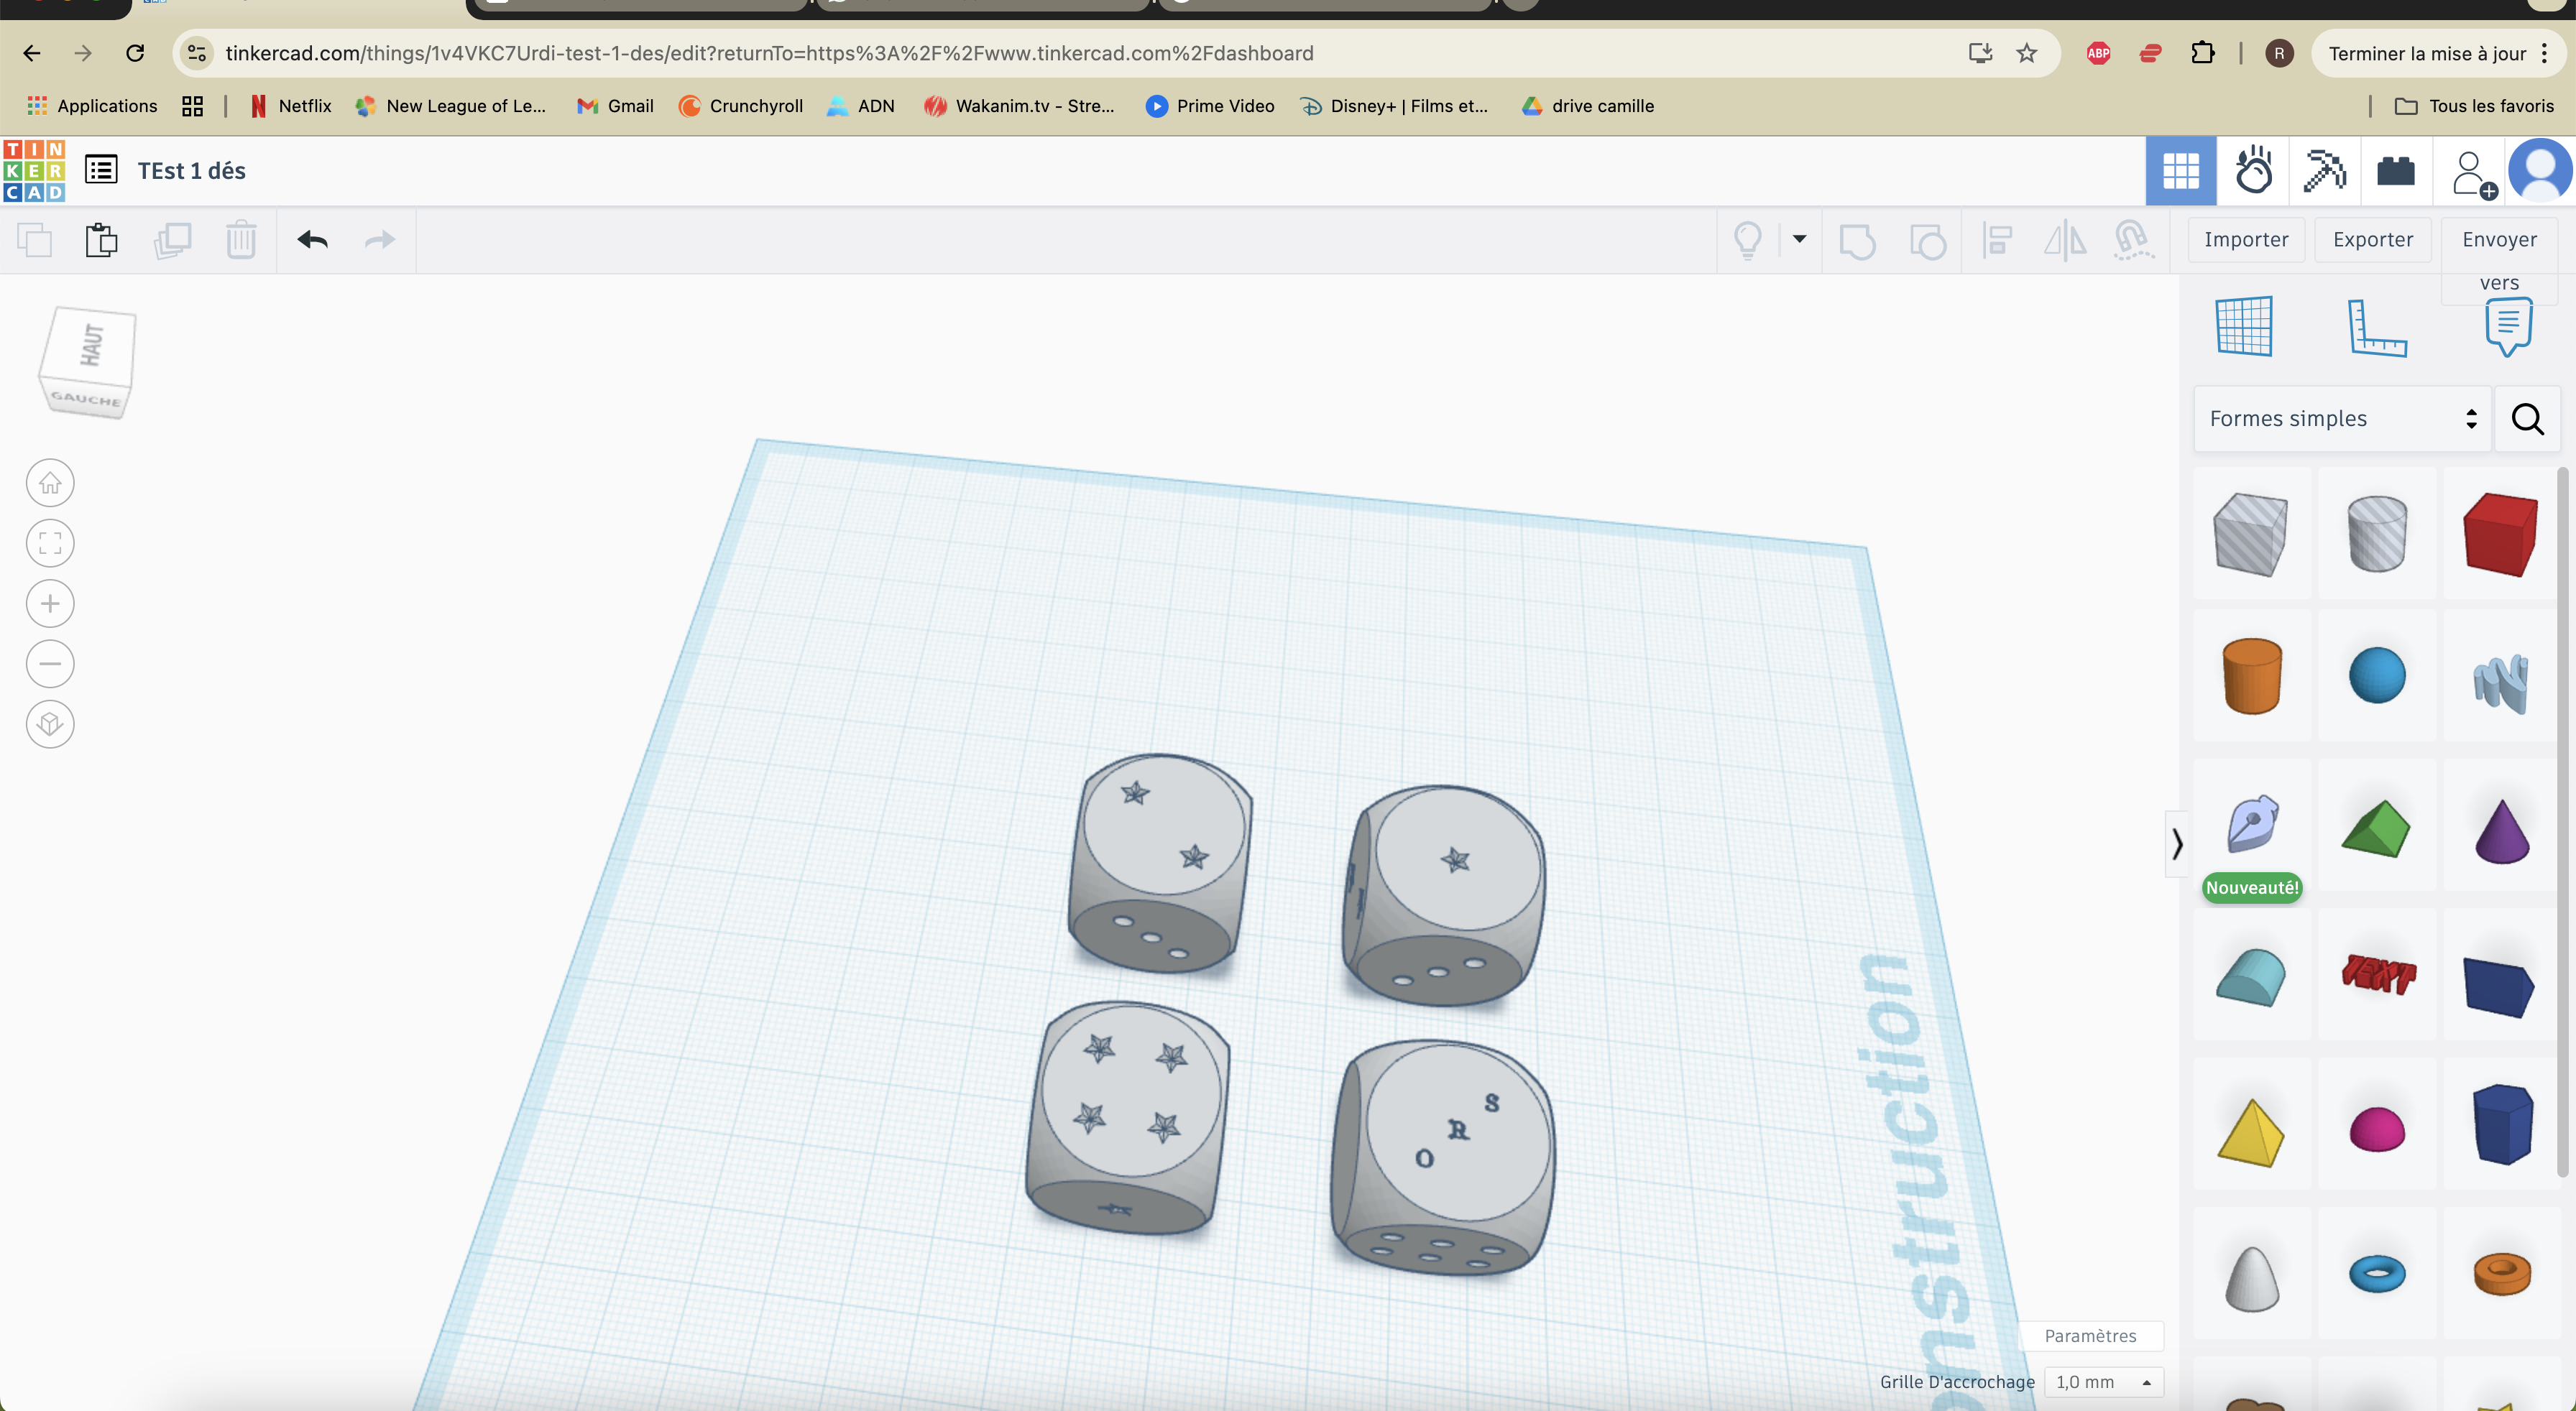Click the Fit all in view button
Viewport: 2576px width, 1411px height.
[x=50, y=544]
